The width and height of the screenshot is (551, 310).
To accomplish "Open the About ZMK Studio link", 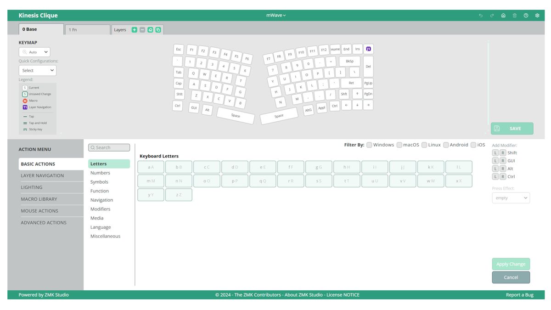I will coord(304,295).
